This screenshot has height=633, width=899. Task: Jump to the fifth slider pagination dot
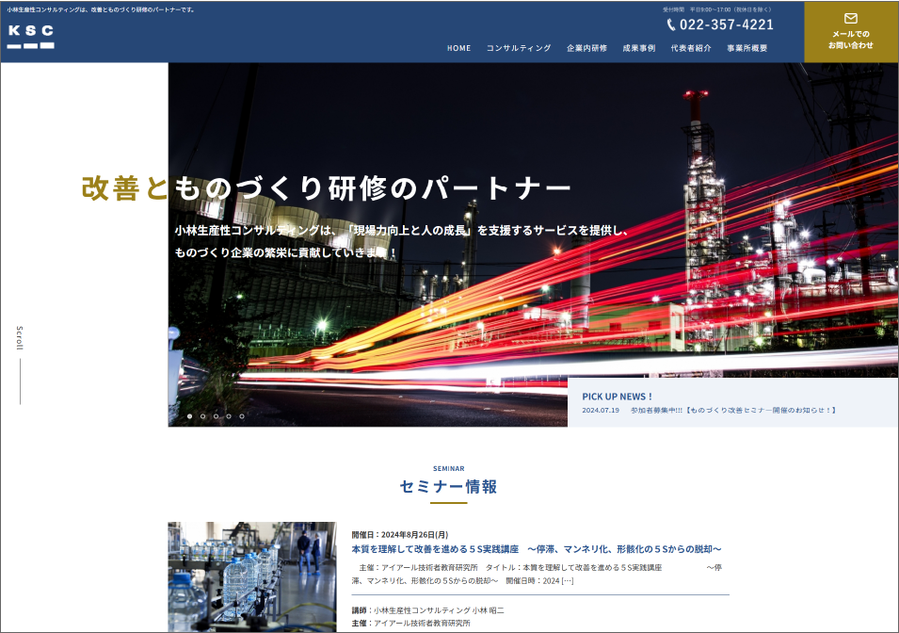tap(242, 415)
